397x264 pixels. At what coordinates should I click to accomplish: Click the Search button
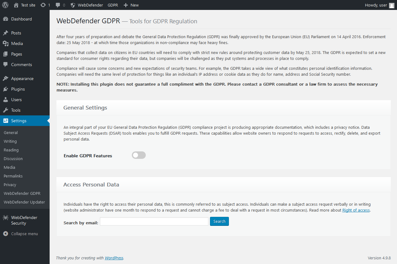click(219, 221)
